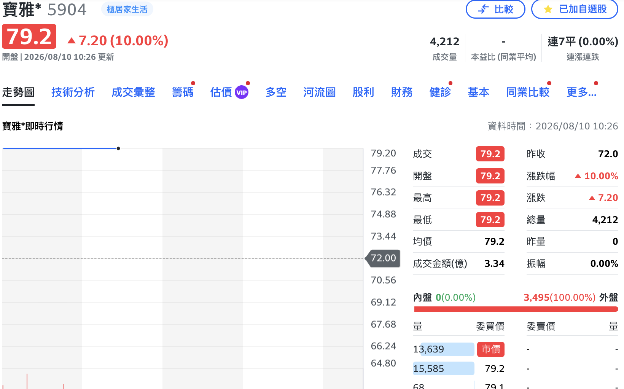Click the red 內外盤 ratio bar

(516, 309)
